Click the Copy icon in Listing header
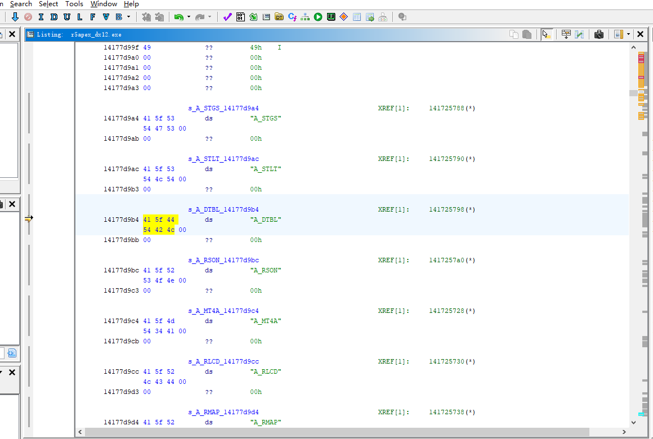Screen dimensions: 653x439 point(514,34)
